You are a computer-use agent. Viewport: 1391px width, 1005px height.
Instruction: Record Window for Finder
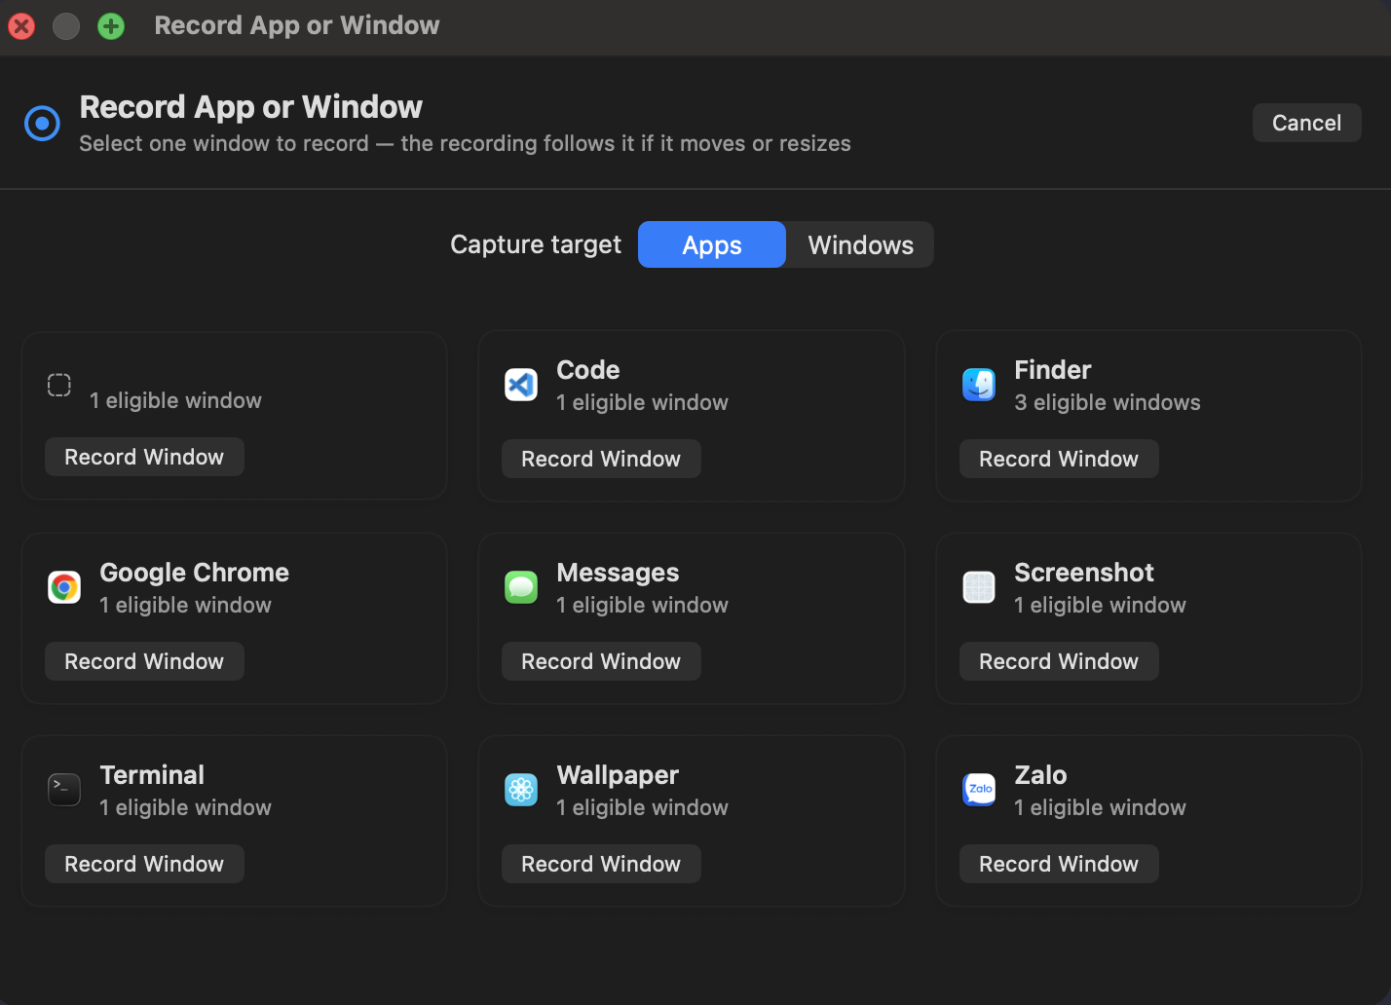pos(1059,459)
